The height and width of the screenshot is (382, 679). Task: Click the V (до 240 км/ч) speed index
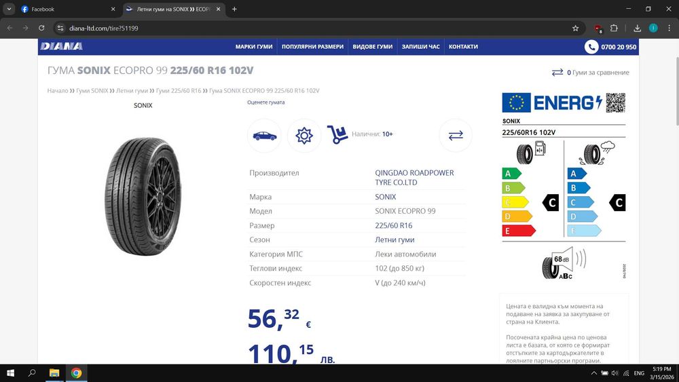coord(400,282)
